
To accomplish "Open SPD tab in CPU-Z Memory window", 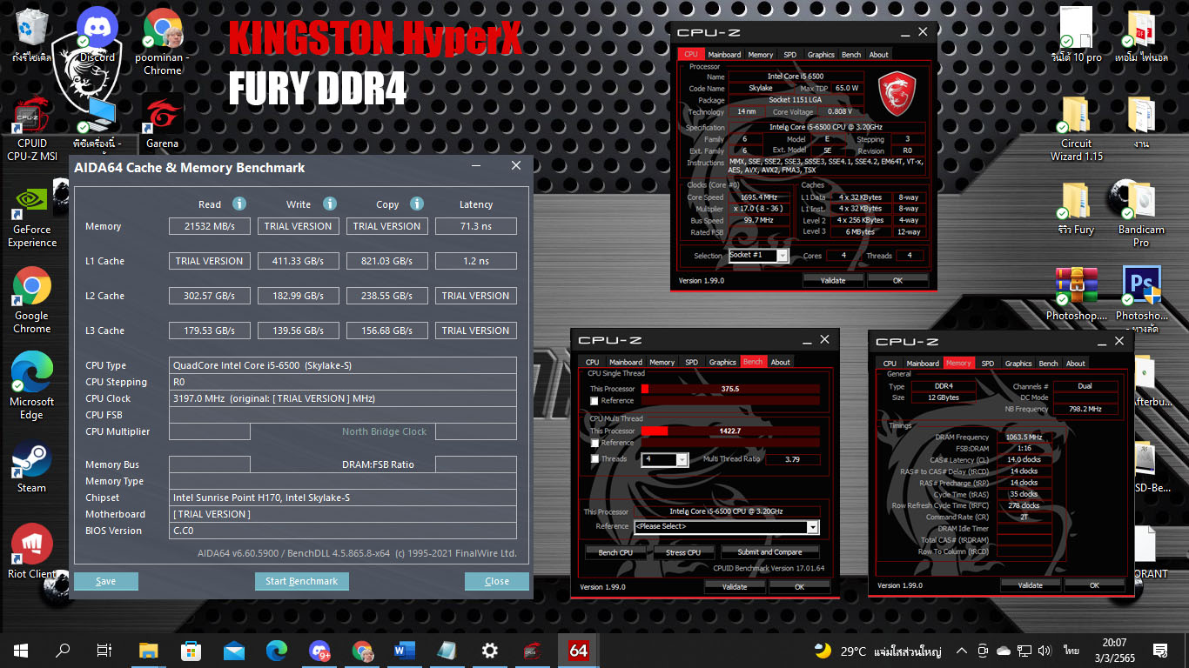I will coord(988,363).
